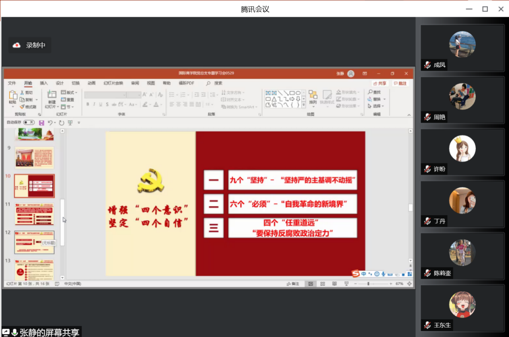The height and width of the screenshot is (337, 509).
Task: Start slideshow from status bar icon
Action: pos(346,284)
